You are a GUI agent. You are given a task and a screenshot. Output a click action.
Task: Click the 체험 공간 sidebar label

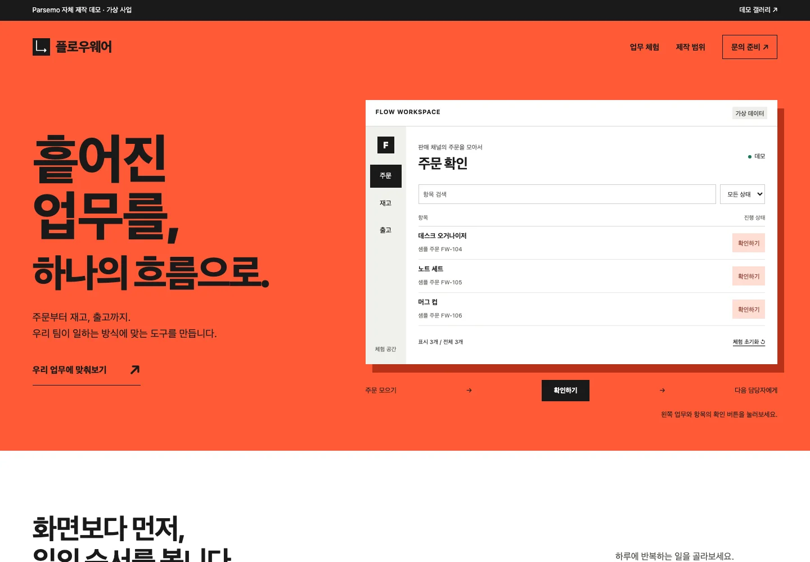[386, 349]
